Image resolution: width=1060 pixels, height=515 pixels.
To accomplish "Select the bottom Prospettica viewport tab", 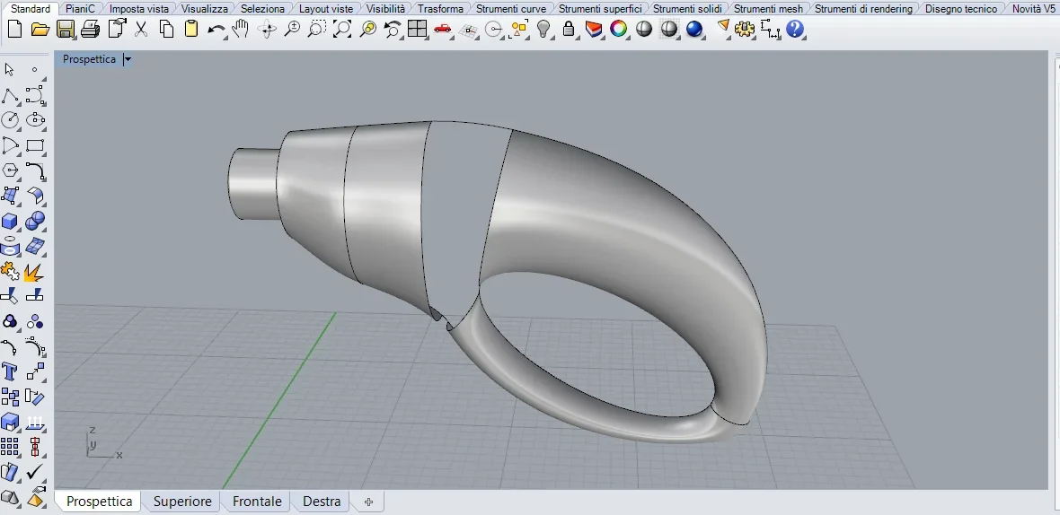I will pyautogui.click(x=100, y=502).
